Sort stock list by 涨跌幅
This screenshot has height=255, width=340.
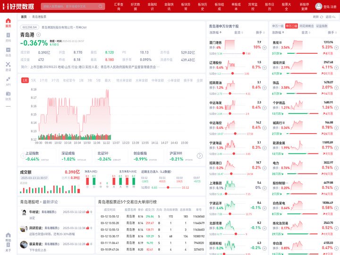click(215, 33)
